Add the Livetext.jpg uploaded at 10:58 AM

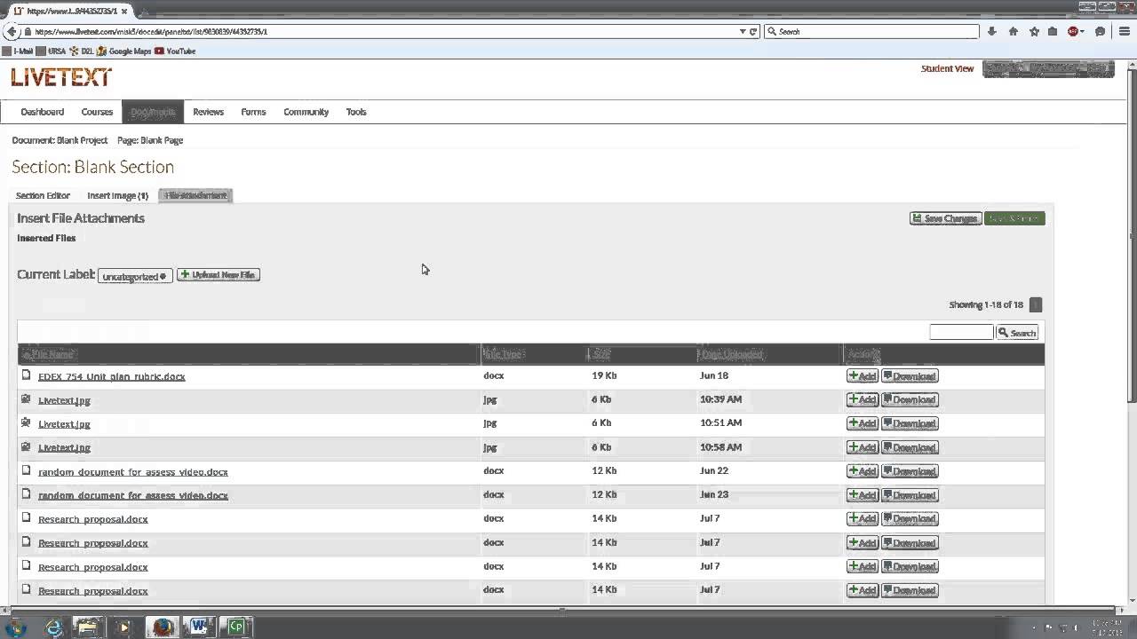pyautogui.click(x=863, y=447)
